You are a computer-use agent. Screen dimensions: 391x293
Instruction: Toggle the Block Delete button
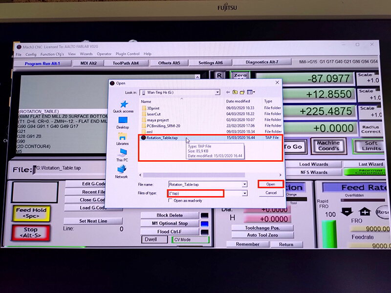click(x=170, y=215)
